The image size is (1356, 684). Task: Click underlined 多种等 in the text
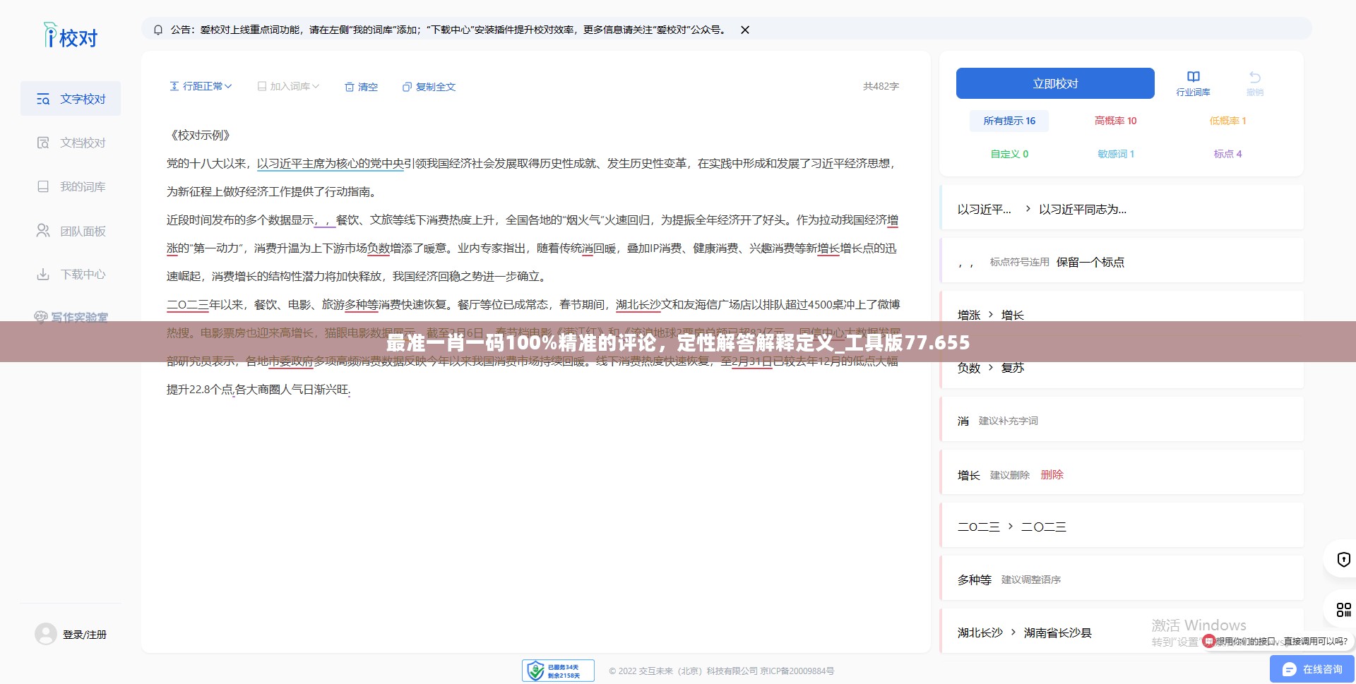(361, 304)
